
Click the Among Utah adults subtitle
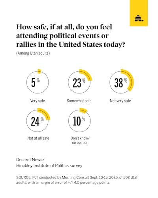[x=33, y=53]
